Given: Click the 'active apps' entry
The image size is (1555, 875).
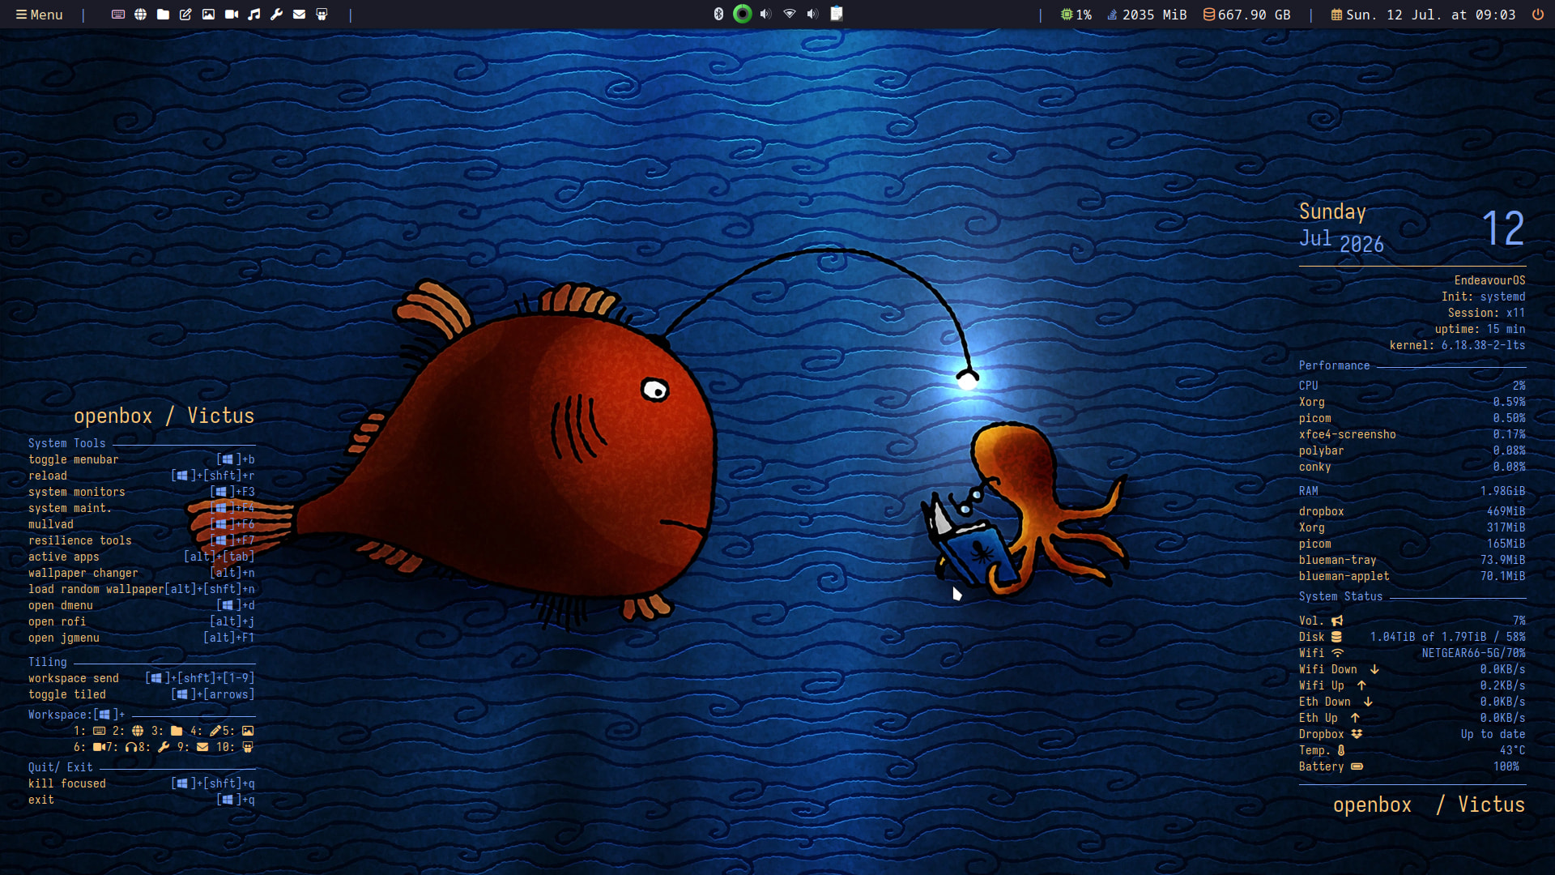Looking at the screenshot, I should pos(64,557).
